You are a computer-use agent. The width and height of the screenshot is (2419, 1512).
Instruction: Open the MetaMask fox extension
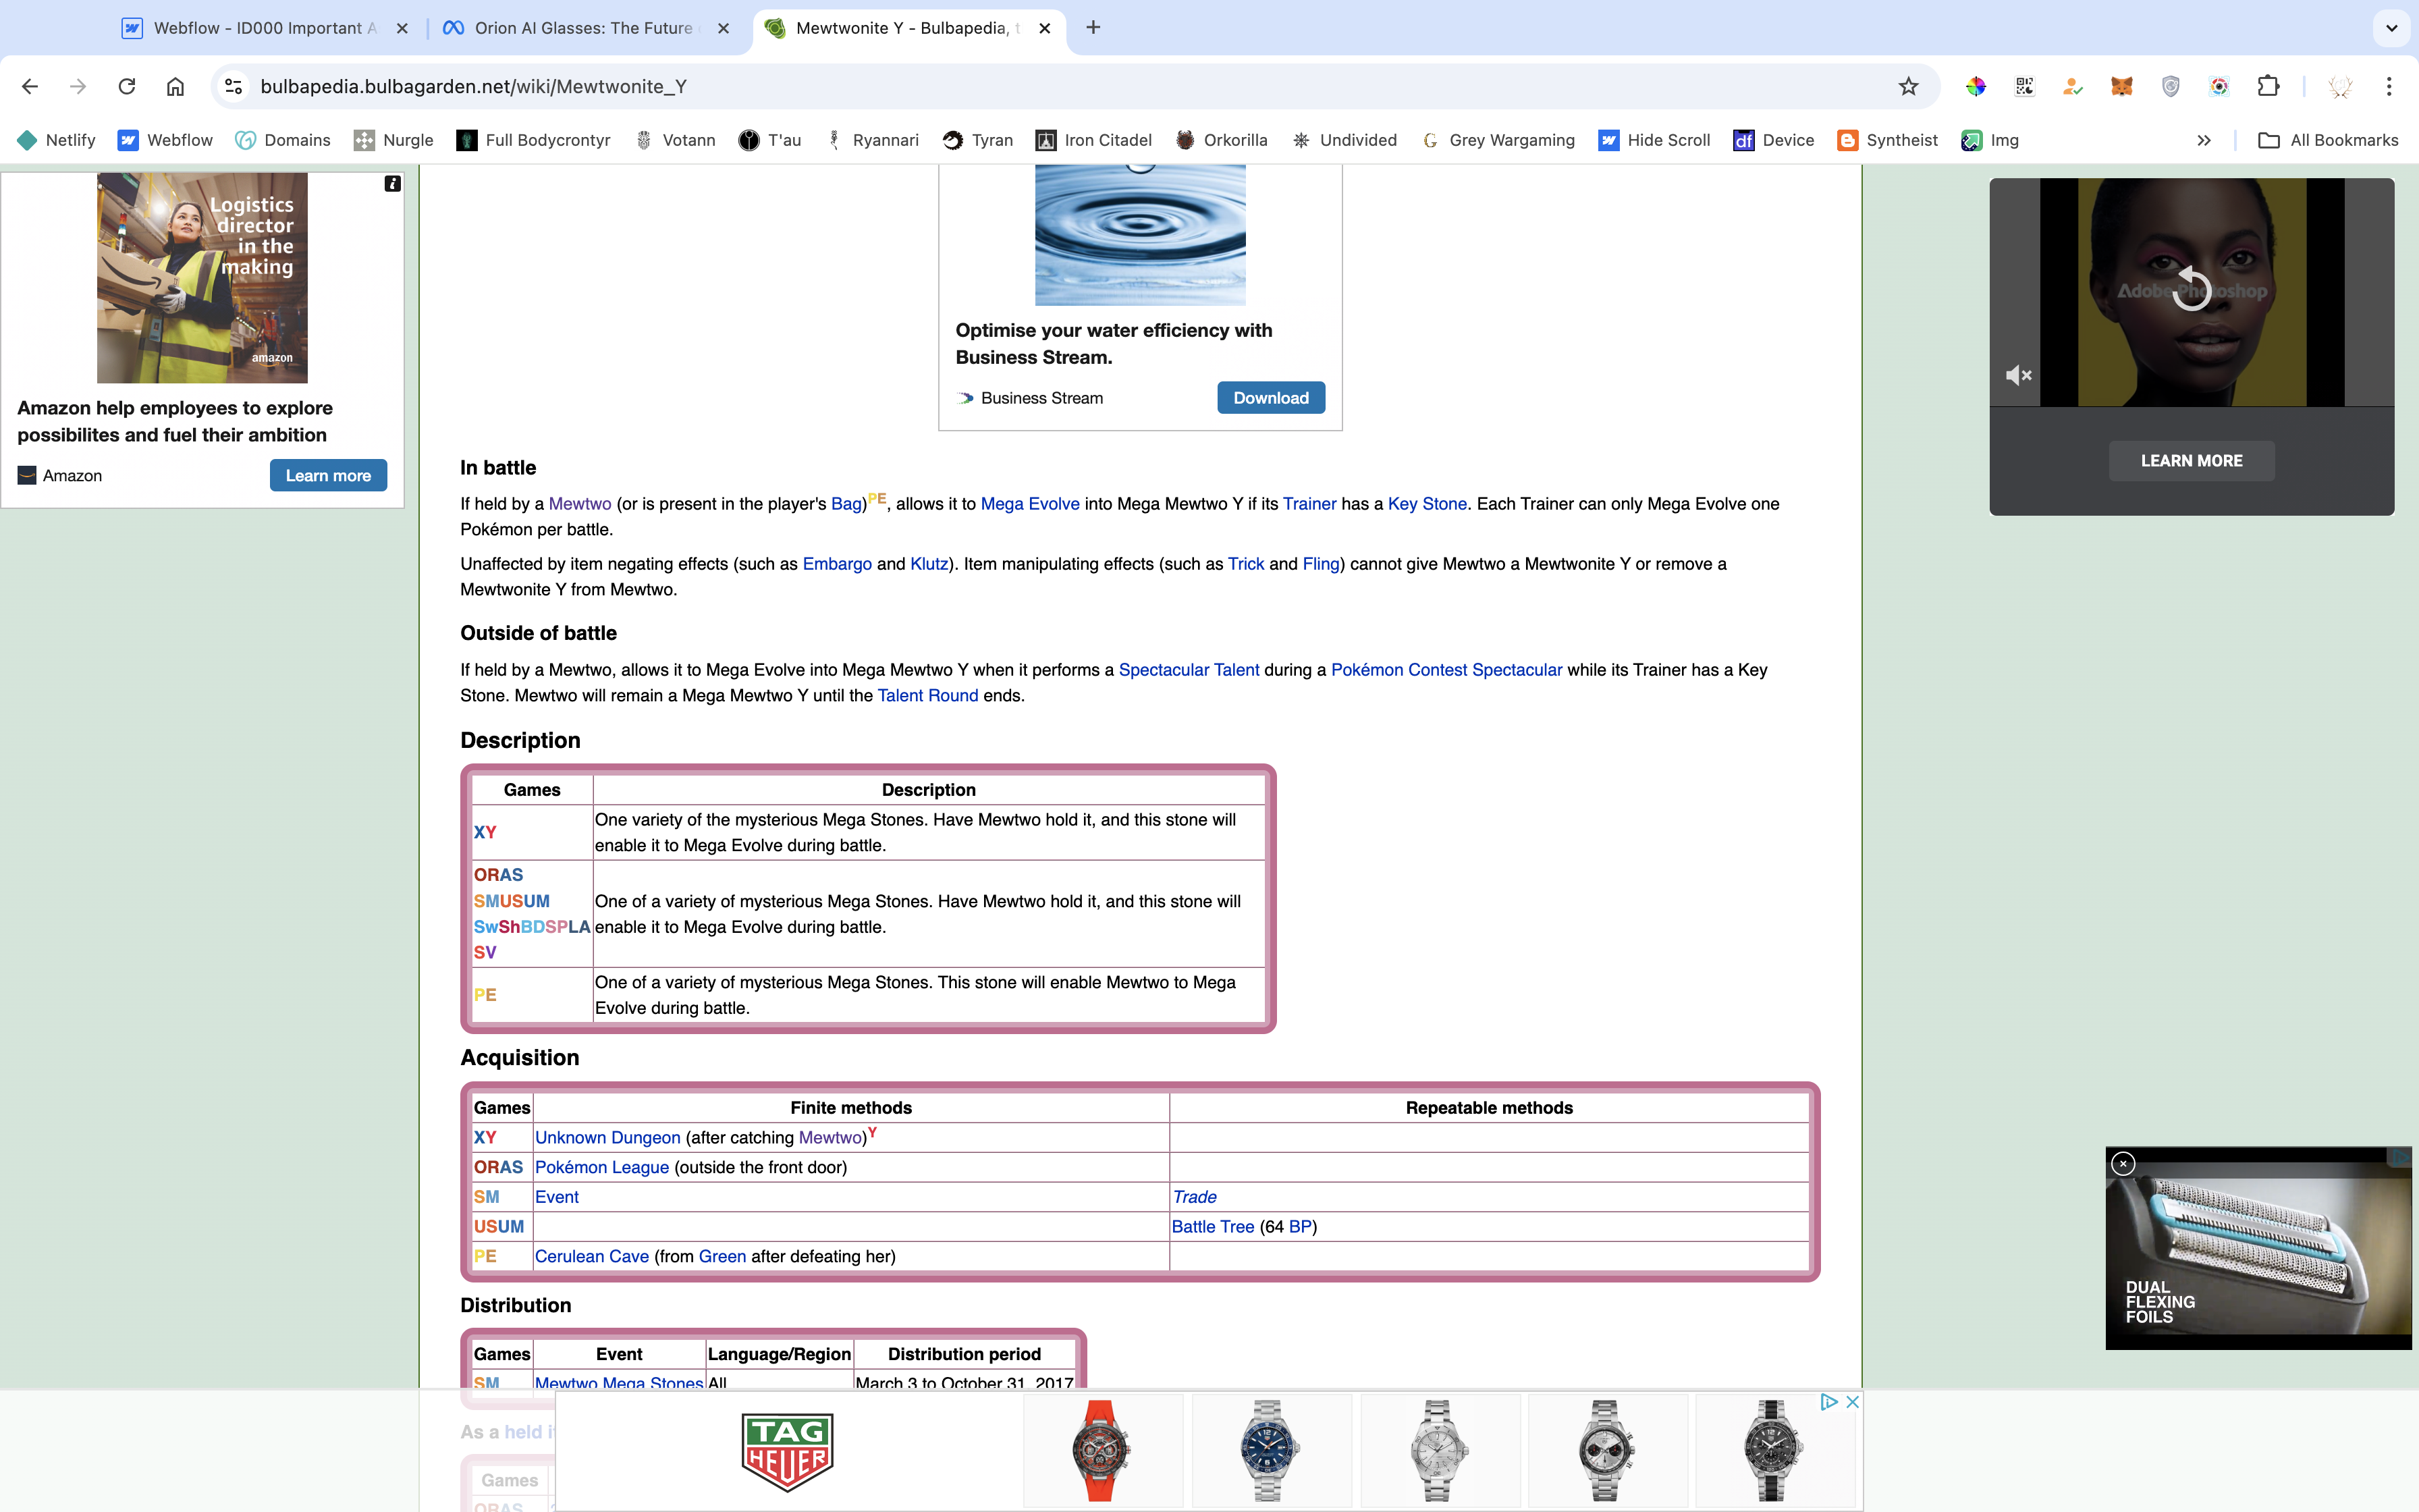(2121, 86)
